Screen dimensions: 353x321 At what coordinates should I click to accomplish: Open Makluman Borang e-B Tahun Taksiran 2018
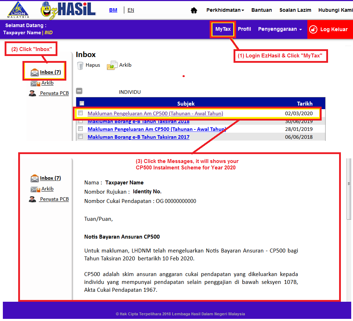pyautogui.click(x=138, y=122)
